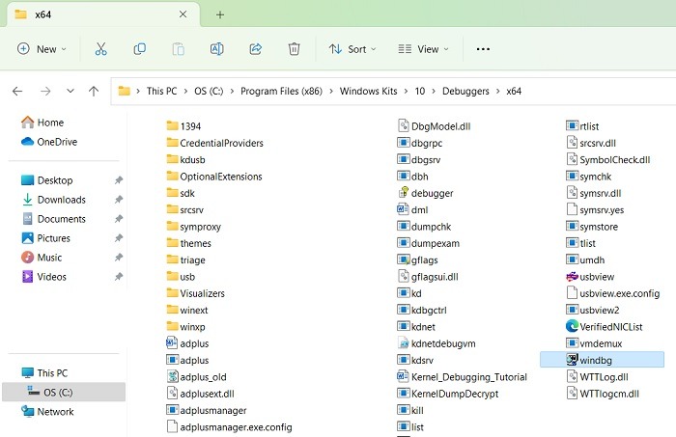The height and width of the screenshot is (437, 676).
Task: Go back with the left arrow
Action: click(x=17, y=92)
